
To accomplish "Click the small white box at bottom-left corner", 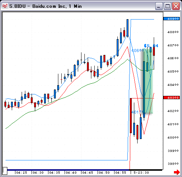I will (5, 171).
